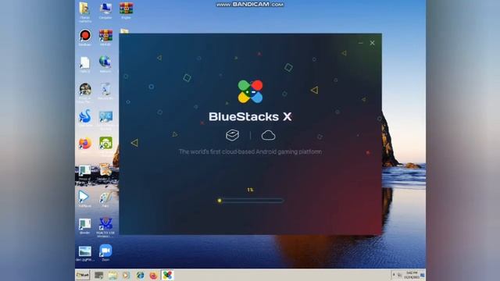Click the BlueStacks X title text

click(x=250, y=116)
